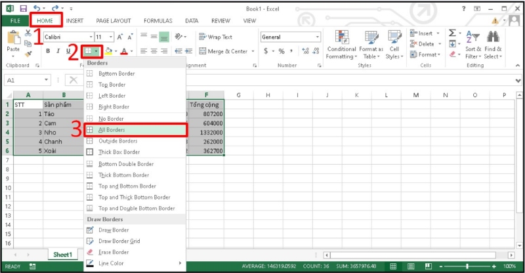Click the zoom slider in status bar
525x273 pixels.
(466, 266)
